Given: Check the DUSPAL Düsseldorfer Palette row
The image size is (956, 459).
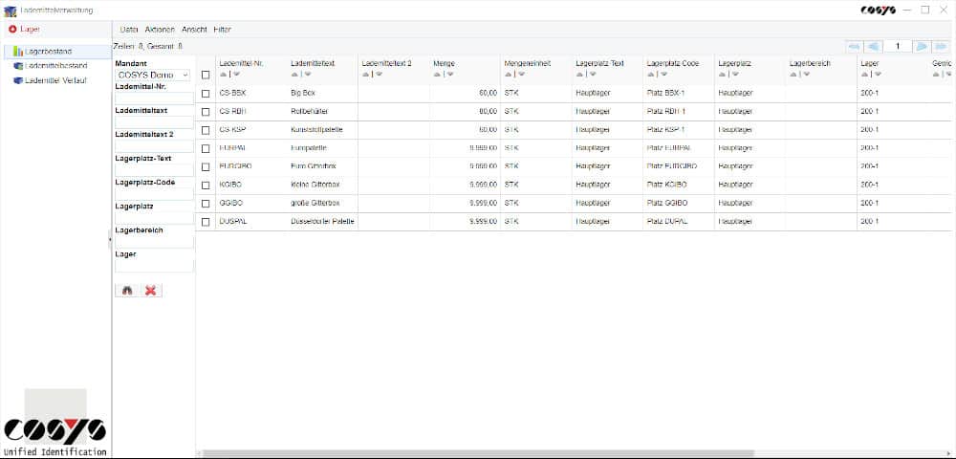Looking at the screenshot, I should (x=206, y=222).
